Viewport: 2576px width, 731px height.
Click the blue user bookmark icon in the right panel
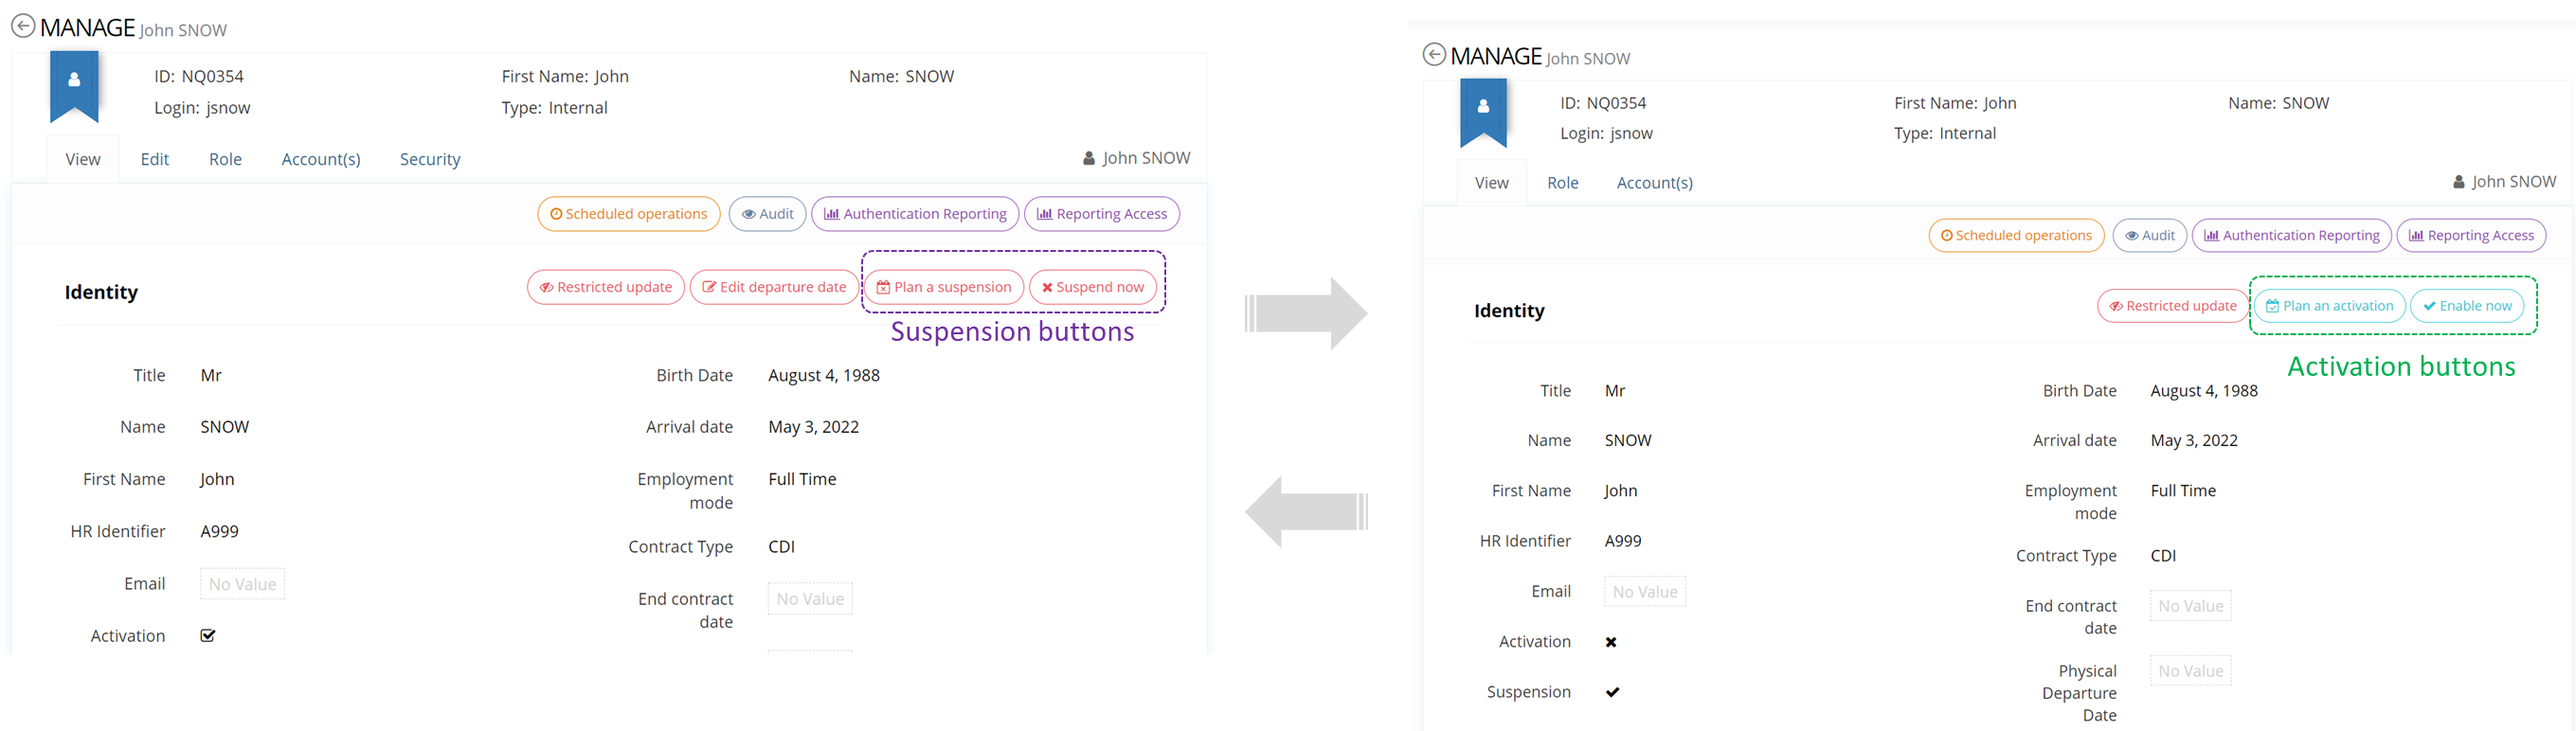coord(1483,110)
